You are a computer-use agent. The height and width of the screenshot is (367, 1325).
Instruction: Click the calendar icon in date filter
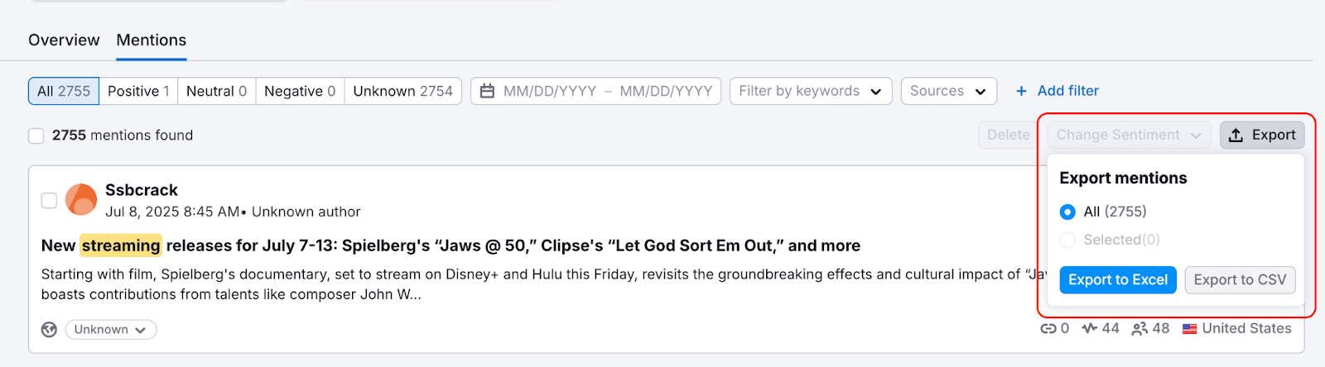pos(488,91)
